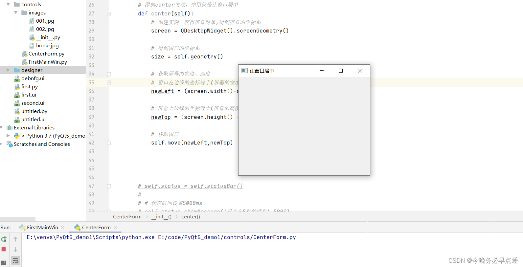Close the 让窗口居中 window
The height and width of the screenshot is (267, 523).
tap(360, 71)
